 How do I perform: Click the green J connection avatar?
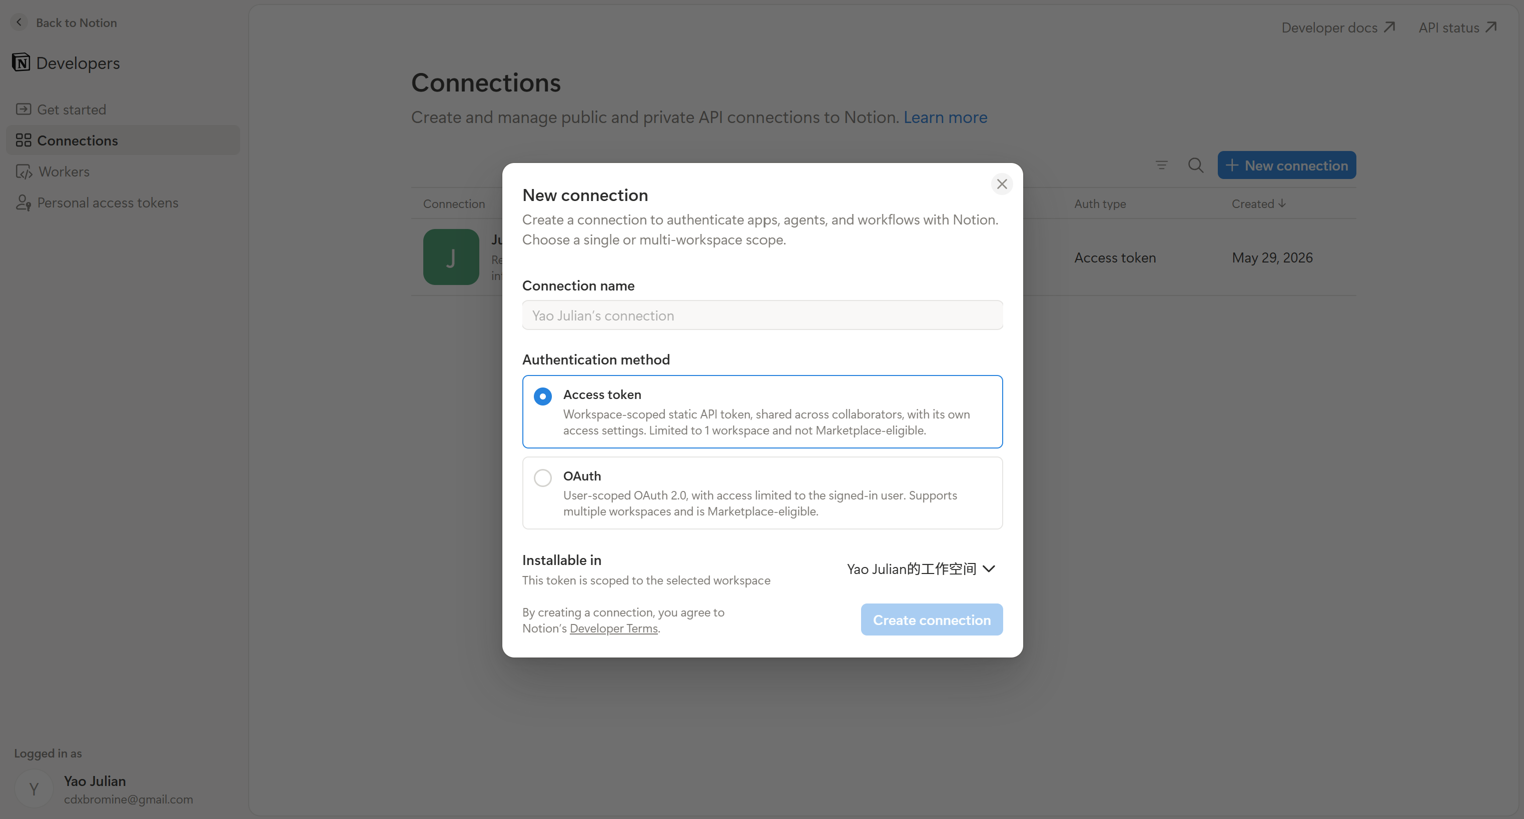point(451,257)
